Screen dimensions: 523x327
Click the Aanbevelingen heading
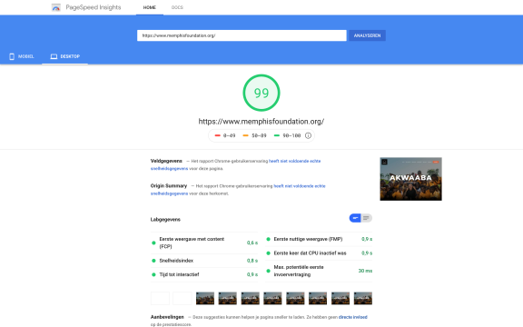[x=167, y=317]
